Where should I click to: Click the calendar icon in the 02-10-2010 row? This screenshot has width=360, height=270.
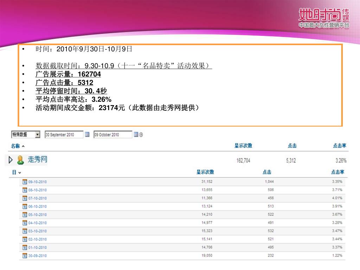coord(25,239)
